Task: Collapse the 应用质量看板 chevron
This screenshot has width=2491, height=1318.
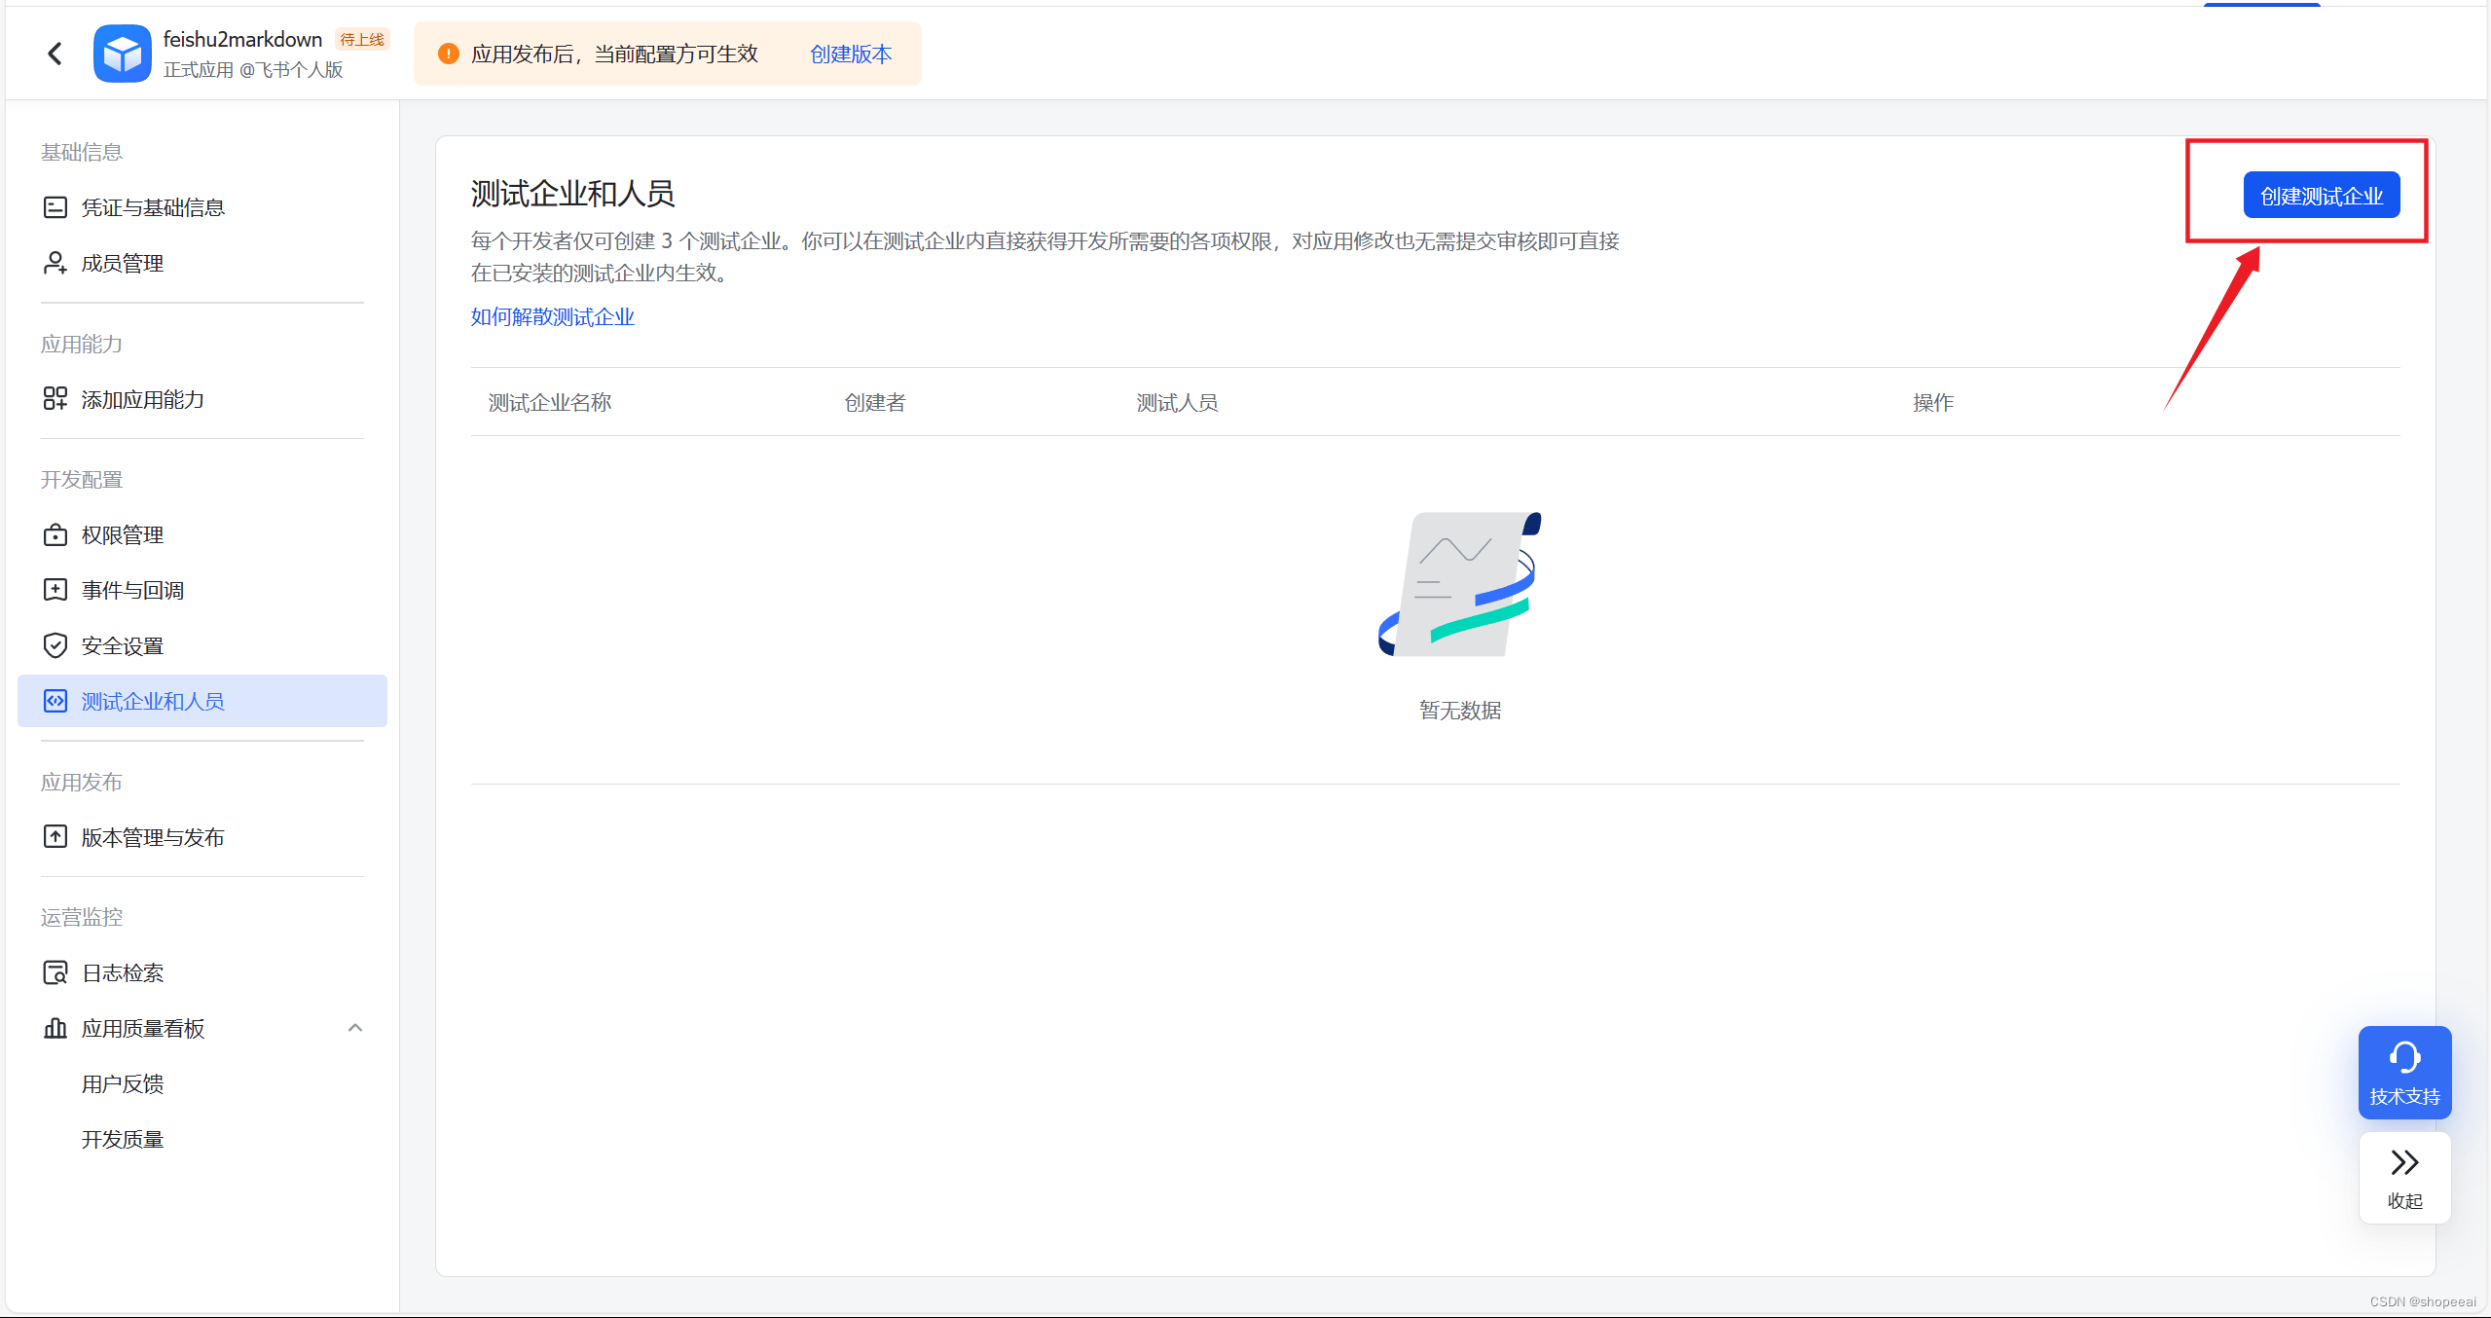Action: click(355, 1028)
